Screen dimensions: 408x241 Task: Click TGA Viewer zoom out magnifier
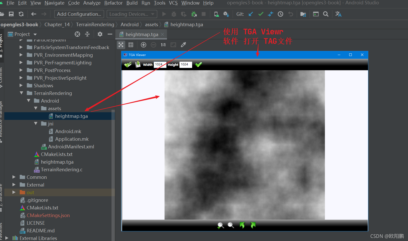click(231, 225)
